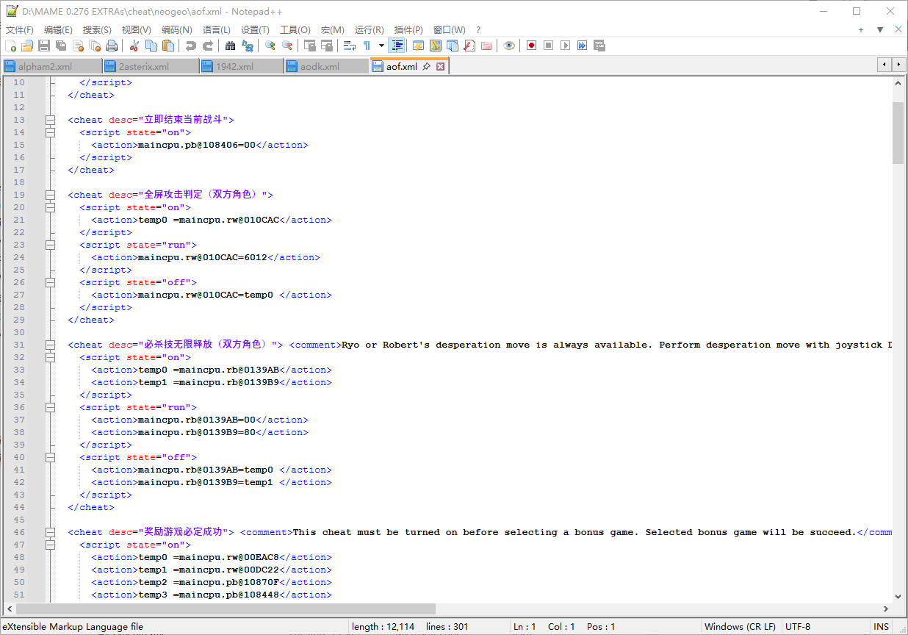Click vertical scrollbar thumb
The height and width of the screenshot is (635, 908).
[898, 133]
